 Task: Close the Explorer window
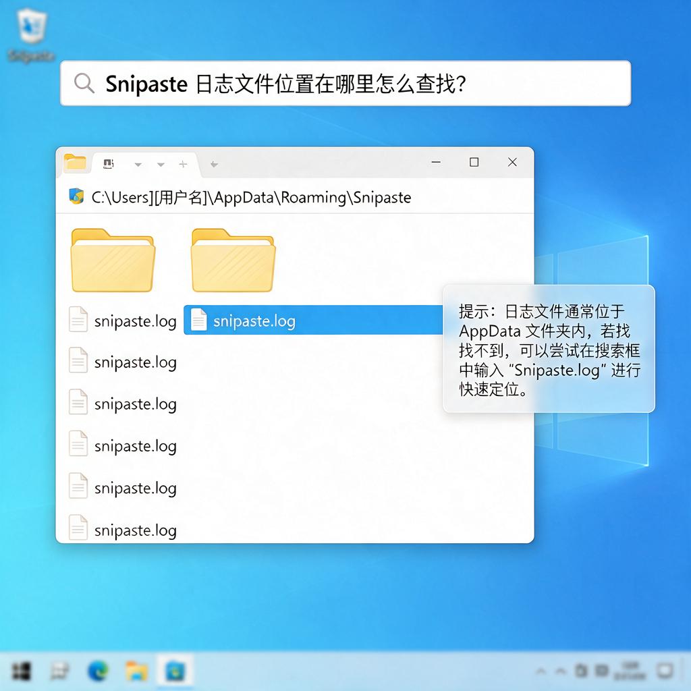512,162
